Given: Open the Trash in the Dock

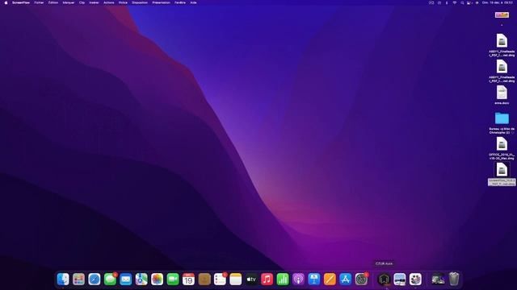Looking at the screenshot, I should click(454, 280).
